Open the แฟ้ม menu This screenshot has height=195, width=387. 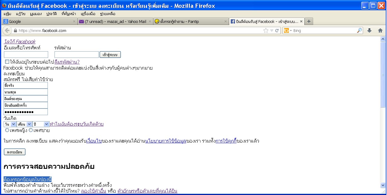(8, 14)
